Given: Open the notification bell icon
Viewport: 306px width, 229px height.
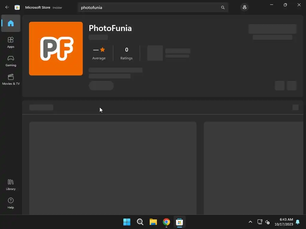Looking at the screenshot, I should click(298, 222).
